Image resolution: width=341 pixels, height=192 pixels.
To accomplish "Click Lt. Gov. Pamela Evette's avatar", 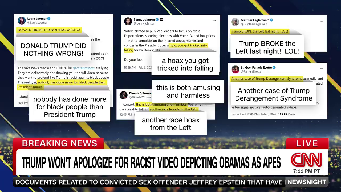I will click(235, 69).
